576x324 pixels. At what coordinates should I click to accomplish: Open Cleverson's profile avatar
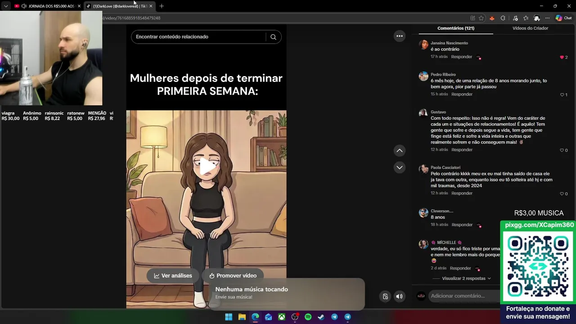point(423,213)
